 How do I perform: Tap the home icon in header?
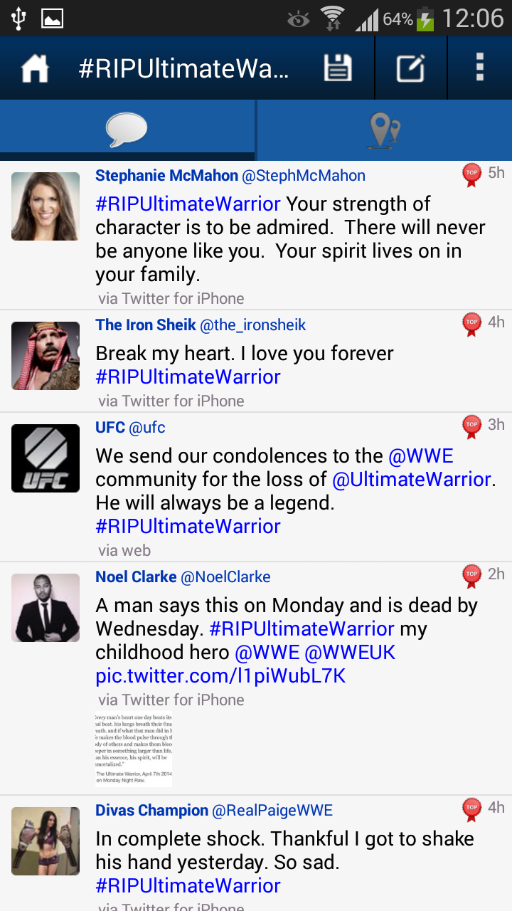click(35, 69)
